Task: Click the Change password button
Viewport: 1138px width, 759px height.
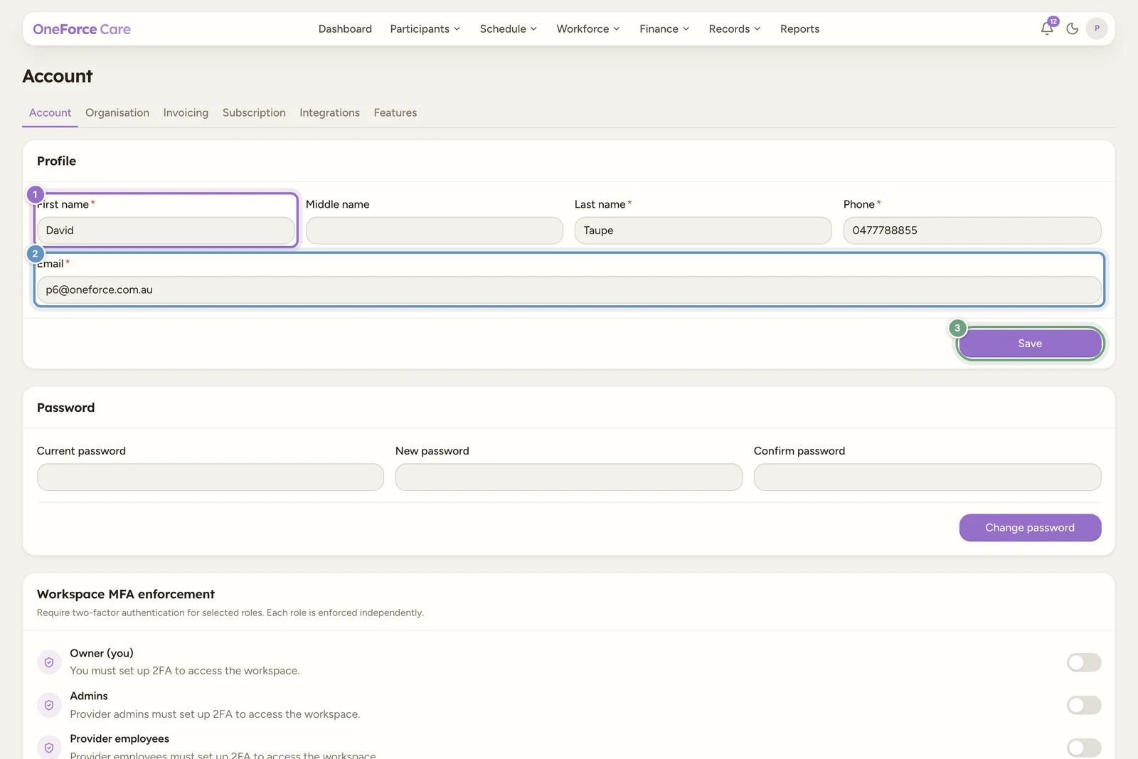Action: tap(1030, 528)
